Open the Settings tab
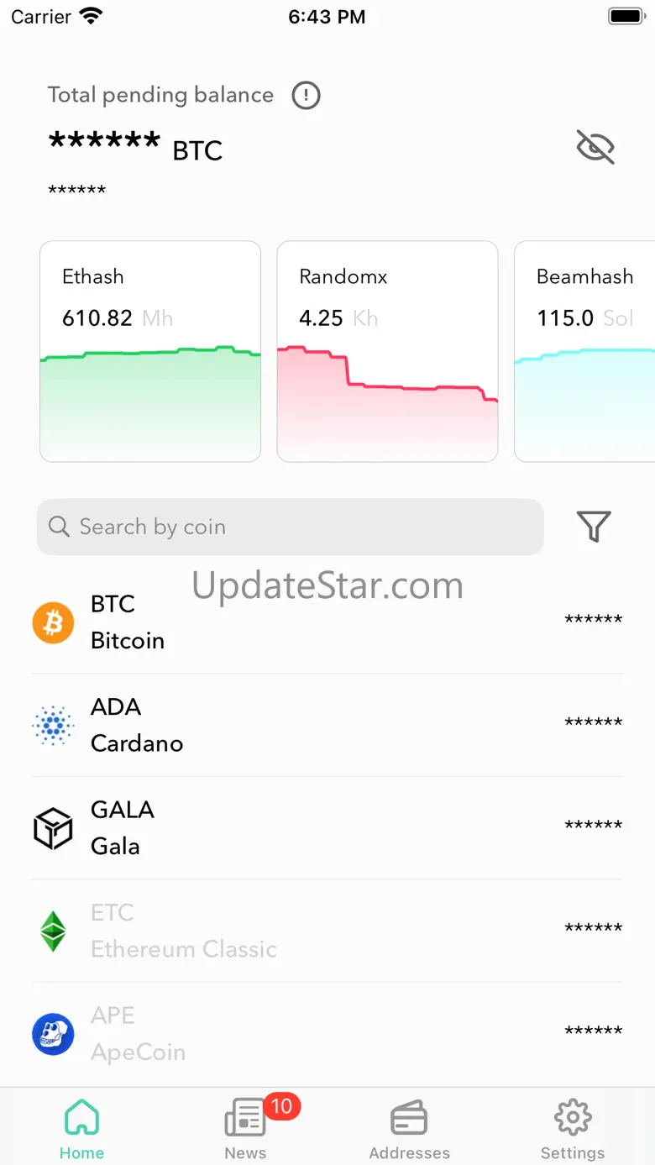Viewport: 655px width, 1165px height. coord(573,1128)
